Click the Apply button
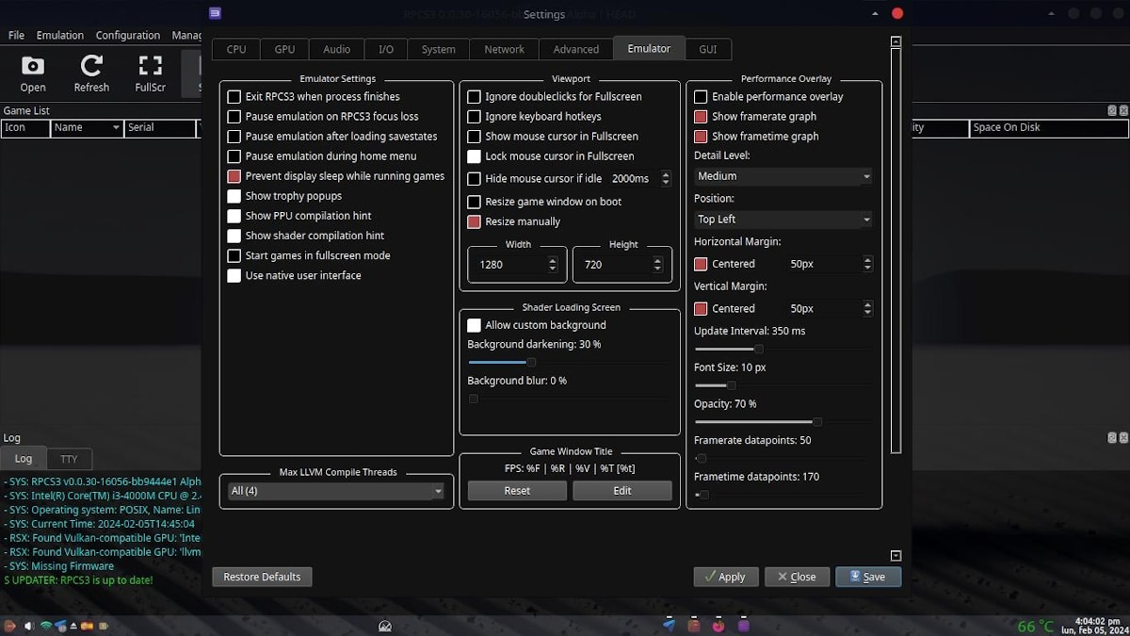This screenshot has height=636, width=1130. (x=726, y=577)
